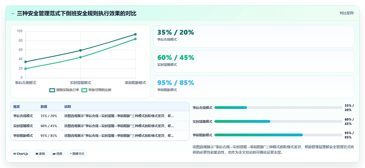Image resolution: width=365 pixels, height=168 pixels.
Task: Click the 事后合规模式 point on the dark green line
Action: point(26,62)
